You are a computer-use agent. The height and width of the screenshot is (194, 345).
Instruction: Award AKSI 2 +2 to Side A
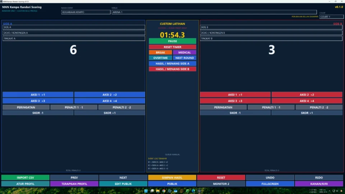point(110,94)
